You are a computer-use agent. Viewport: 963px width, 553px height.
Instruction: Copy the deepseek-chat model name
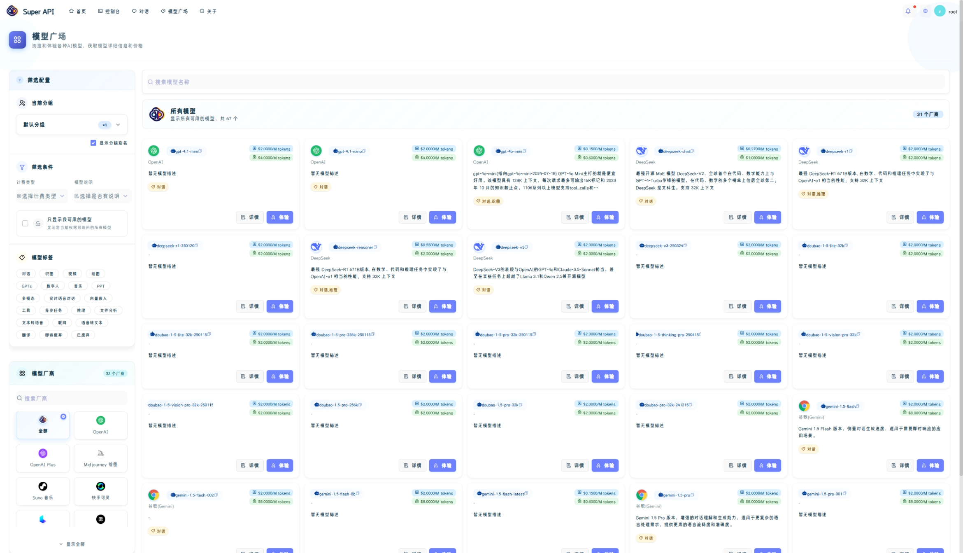(x=692, y=151)
